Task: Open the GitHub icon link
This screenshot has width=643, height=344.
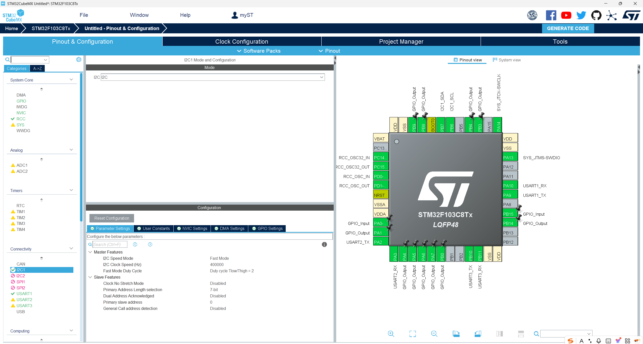Action: (596, 15)
